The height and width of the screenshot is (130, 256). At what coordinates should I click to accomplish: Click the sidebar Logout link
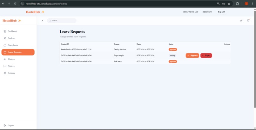(x=9, y=126)
